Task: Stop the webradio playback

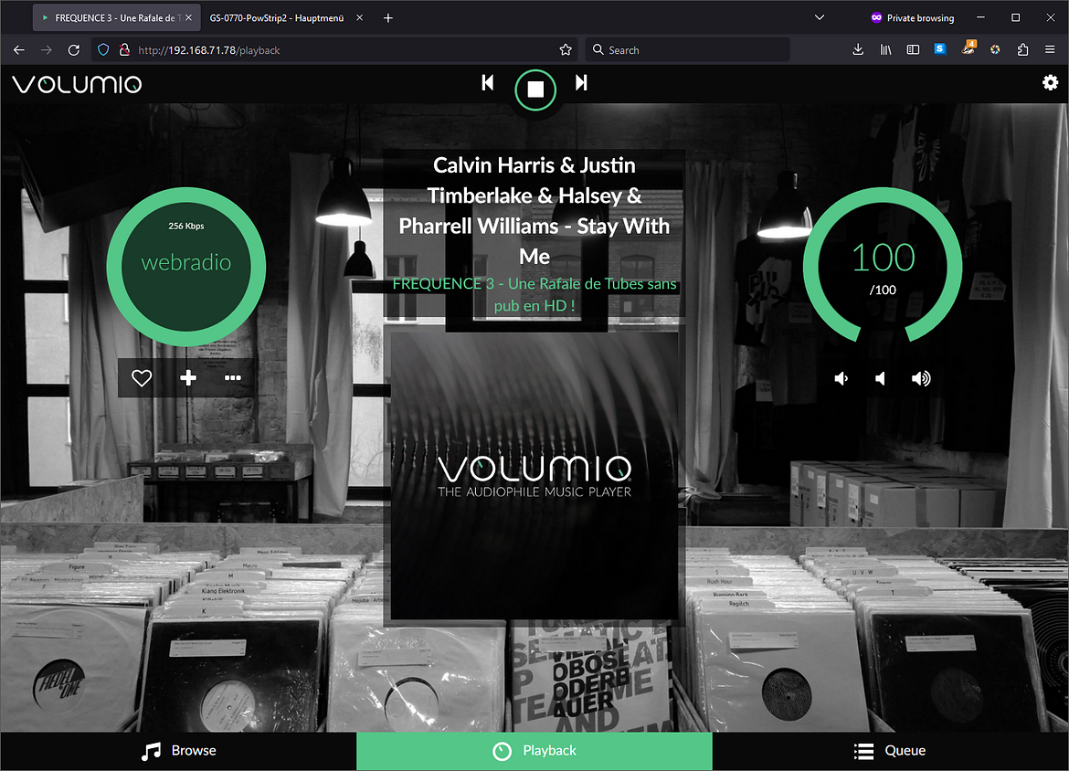Action: click(x=535, y=90)
